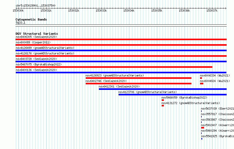Click ruler position 153036k
Viewport: 234px width, 149px height.
coord(184,11)
